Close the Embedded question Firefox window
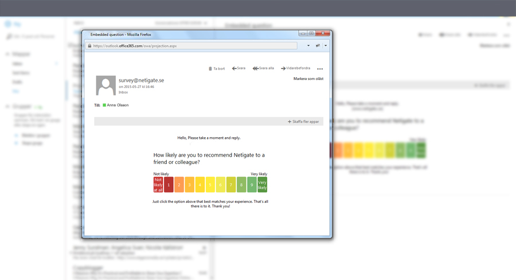This screenshot has height=280, width=516. pos(323,33)
